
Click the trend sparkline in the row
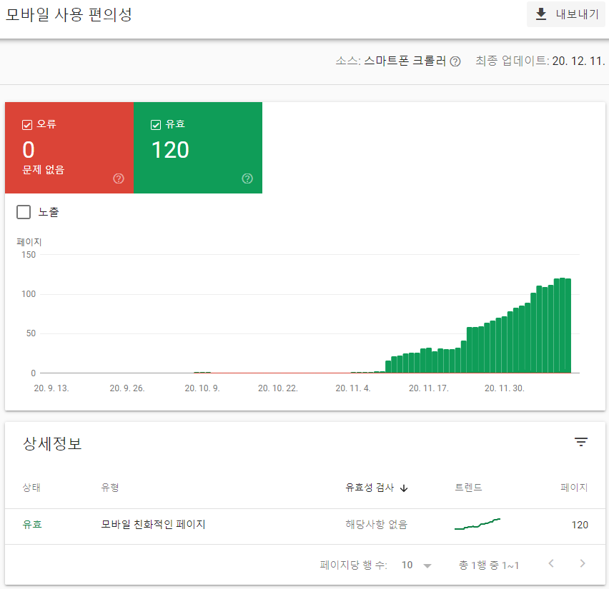477,524
